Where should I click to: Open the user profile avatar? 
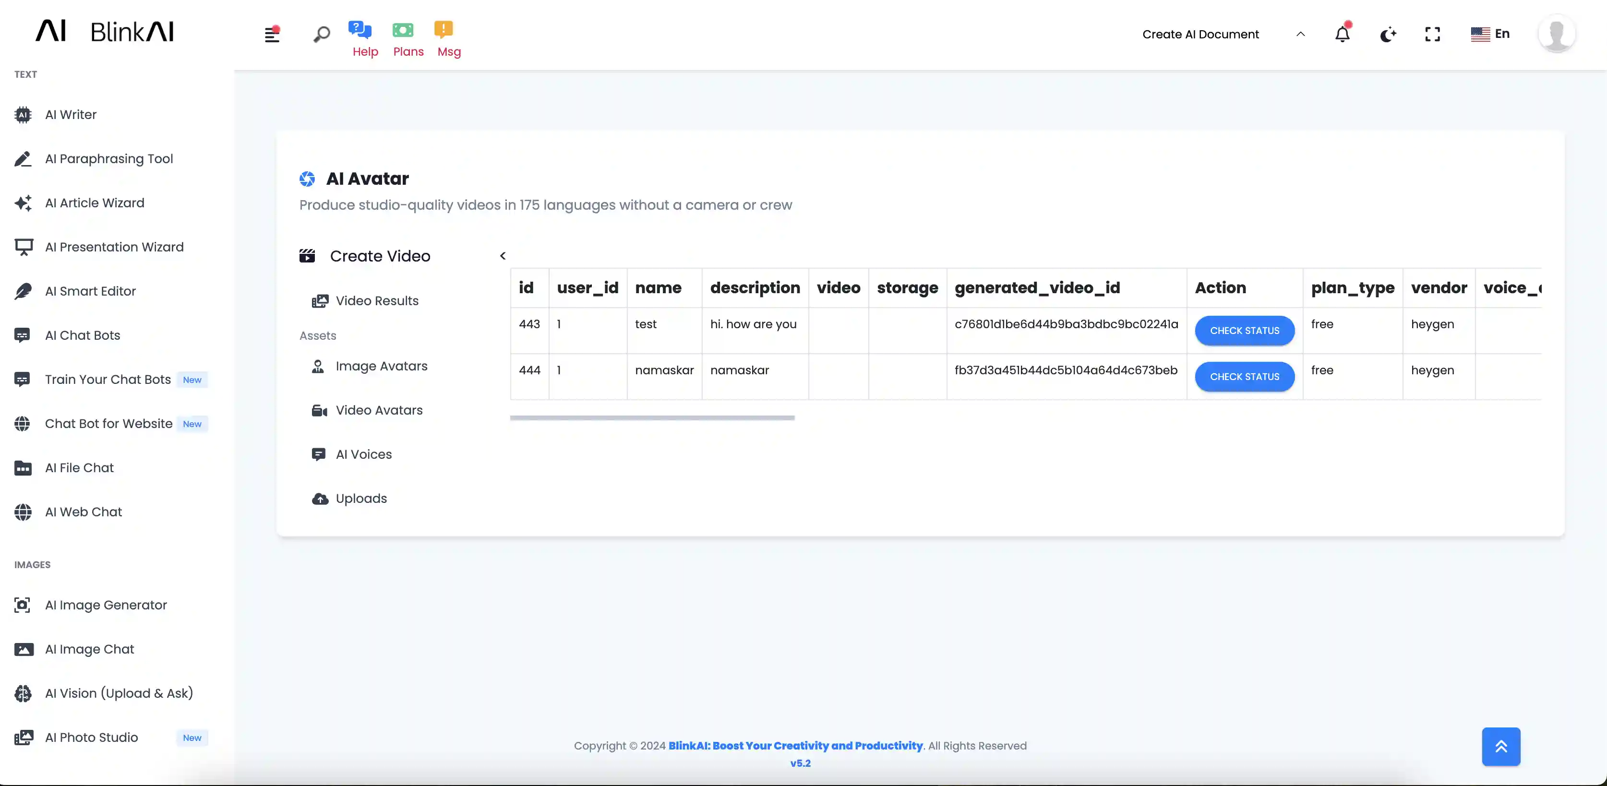coord(1557,34)
